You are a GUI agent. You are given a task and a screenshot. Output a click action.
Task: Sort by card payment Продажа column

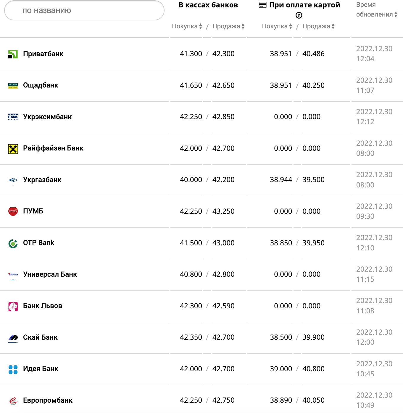(318, 26)
